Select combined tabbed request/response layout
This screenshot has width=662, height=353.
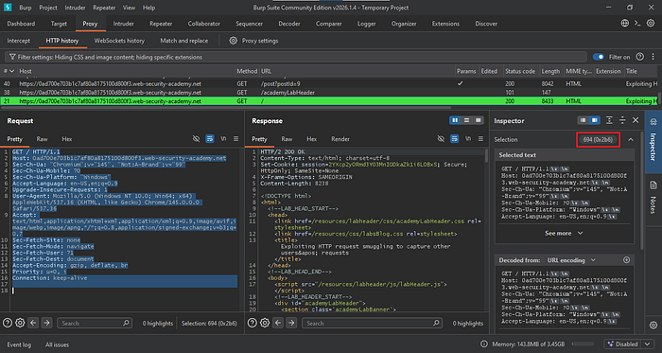pyautogui.click(x=478, y=120)
